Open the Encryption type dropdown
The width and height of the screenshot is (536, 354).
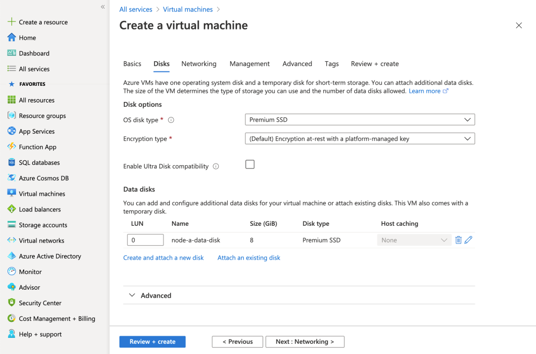(x=360, y=138)
